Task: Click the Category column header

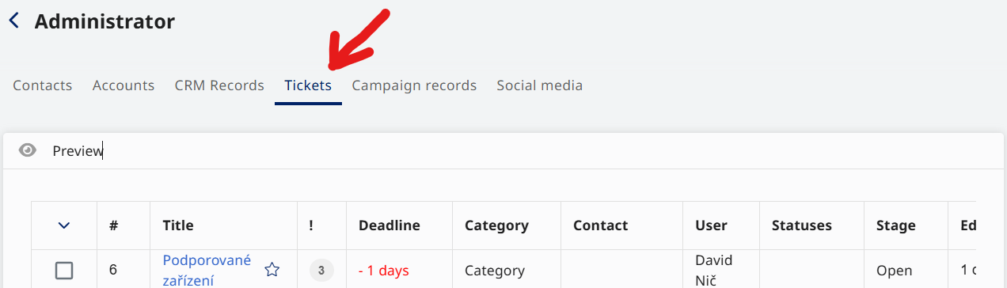Action: coord(496,225)
